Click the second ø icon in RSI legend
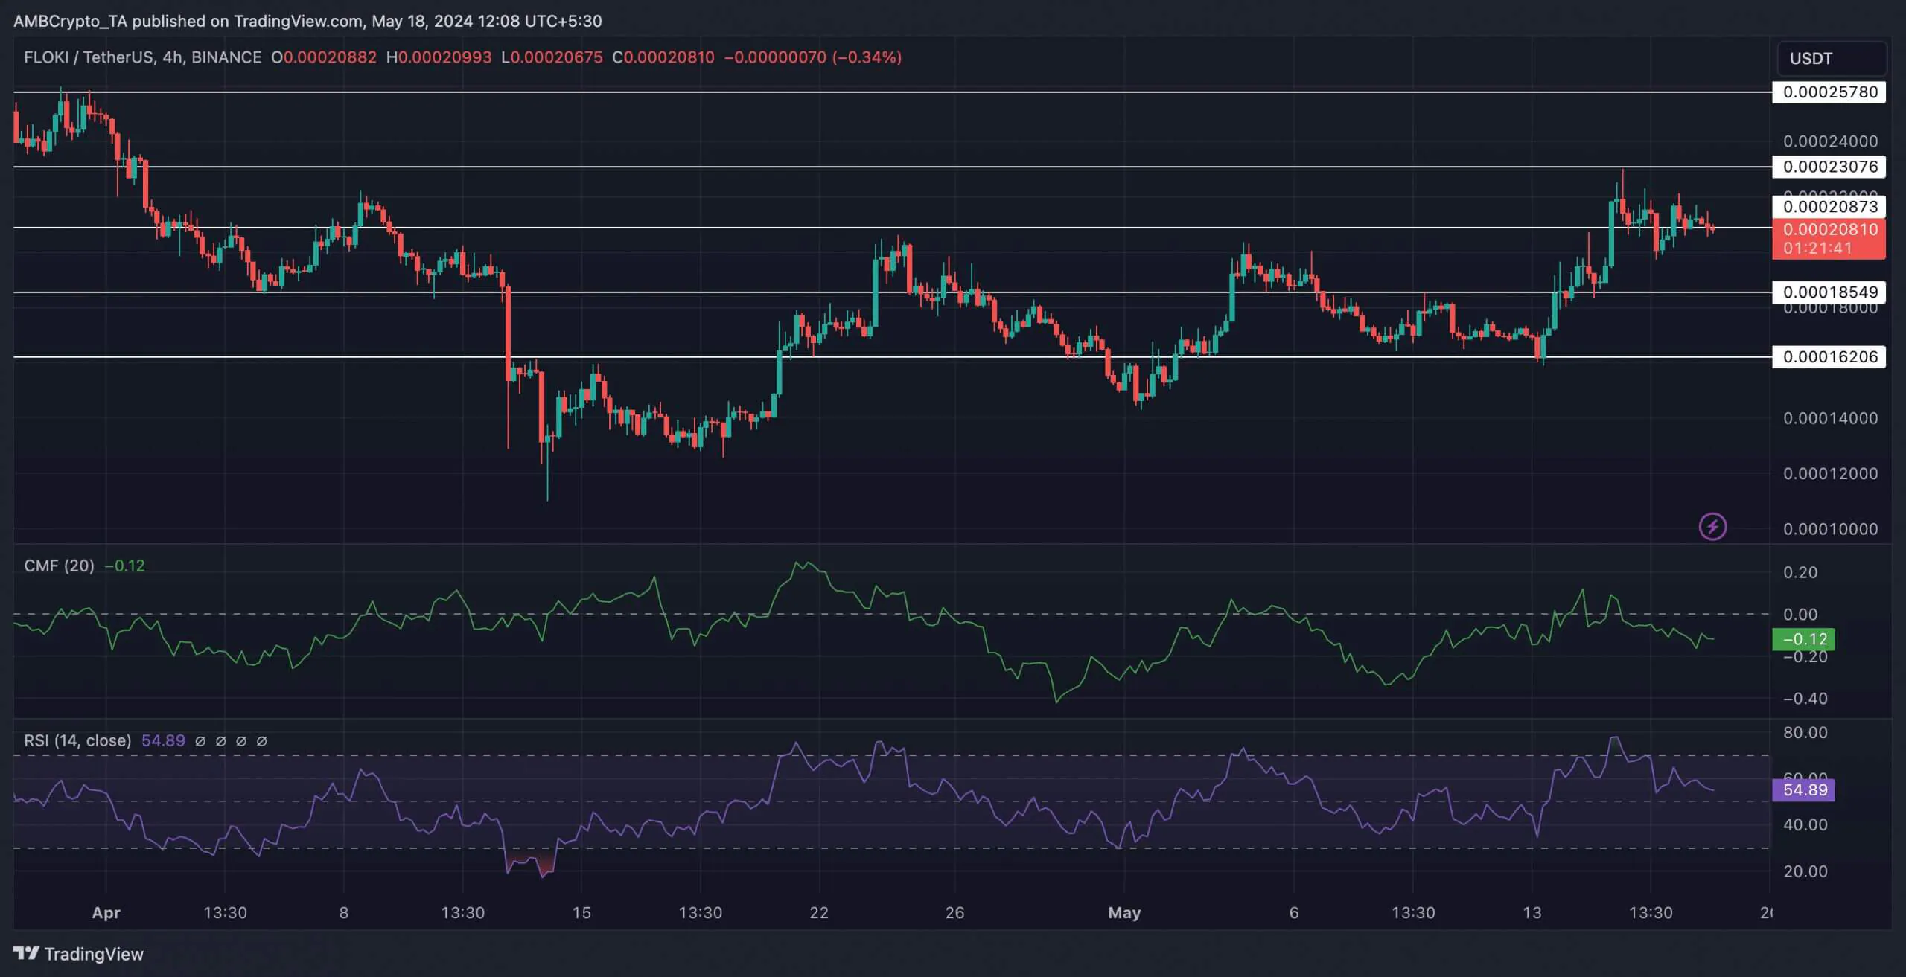The height and width of the screenshot is (977, 1906). pyautogui.click(x=220, y=740)
